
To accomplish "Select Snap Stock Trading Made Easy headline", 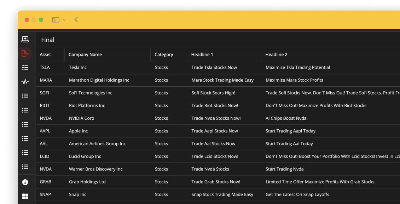I will tap(222, 194).
